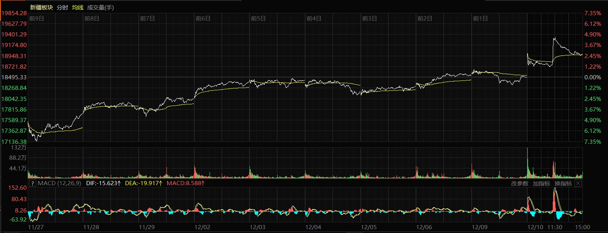Screen dimensions: 608x233
Task: Click the 88.2万 volume axis label
Action: [18, 158]
